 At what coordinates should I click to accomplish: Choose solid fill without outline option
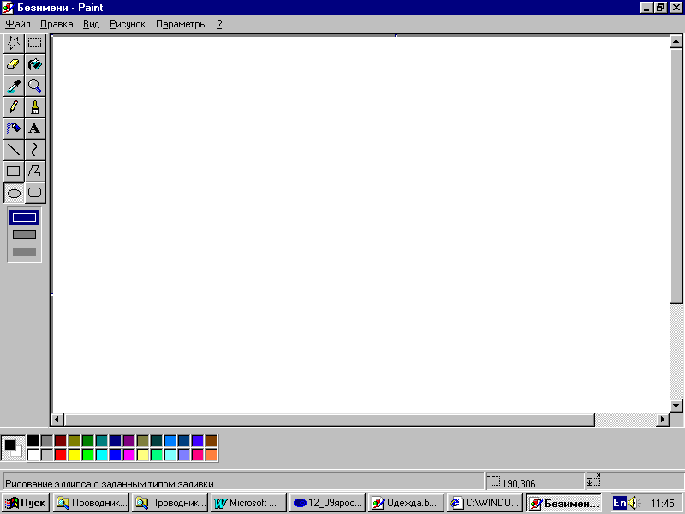click(25, 252)
